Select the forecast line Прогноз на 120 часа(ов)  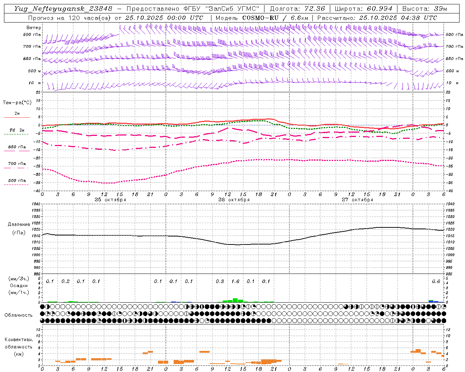pos(70,18)
